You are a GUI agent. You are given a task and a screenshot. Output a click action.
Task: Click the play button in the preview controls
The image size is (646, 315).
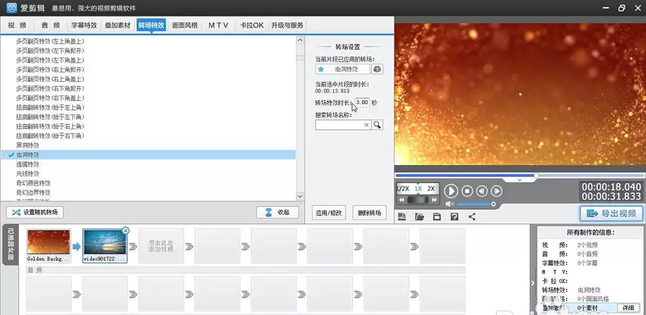pyautogui.click(x=451, y=191)
